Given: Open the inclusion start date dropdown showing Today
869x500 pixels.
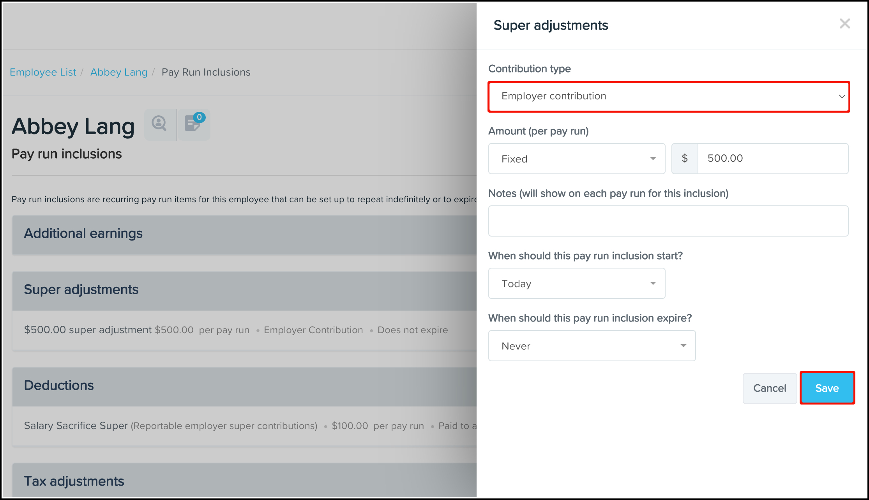Looking at the screenshot, I should pos(576,283).
